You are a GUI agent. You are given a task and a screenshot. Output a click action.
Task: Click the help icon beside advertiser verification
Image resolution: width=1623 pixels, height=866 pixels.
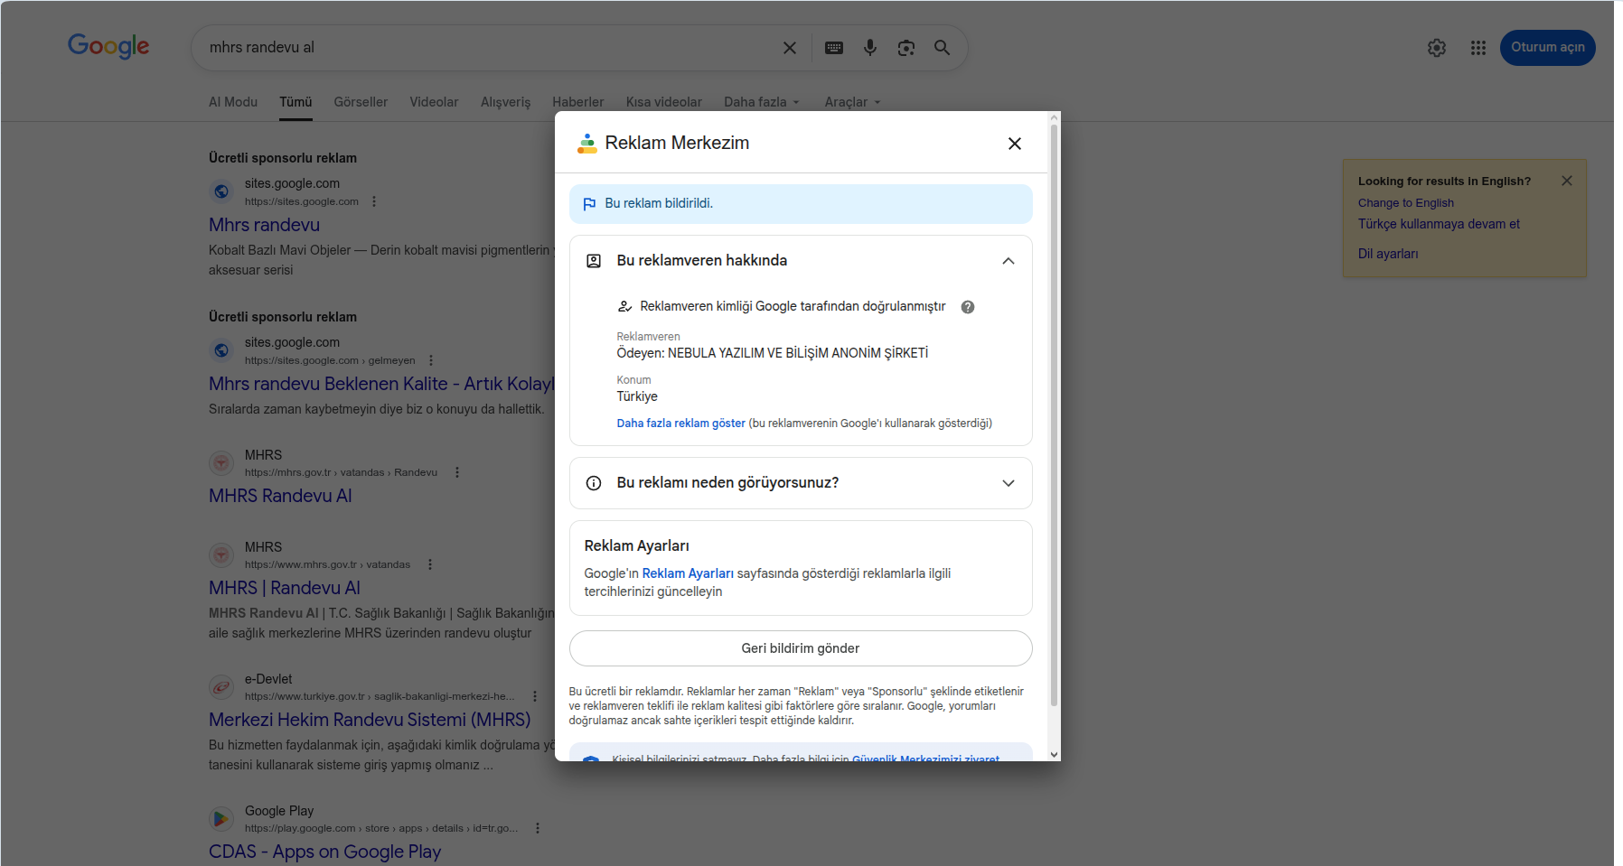click(x=968, y=307)
